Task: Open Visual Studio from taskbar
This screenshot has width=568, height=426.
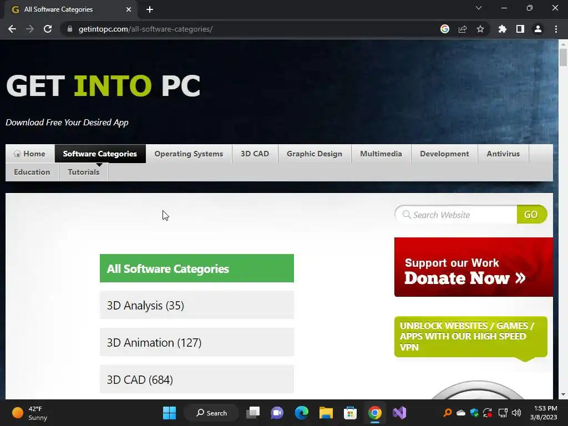Action: coord(399,413)
